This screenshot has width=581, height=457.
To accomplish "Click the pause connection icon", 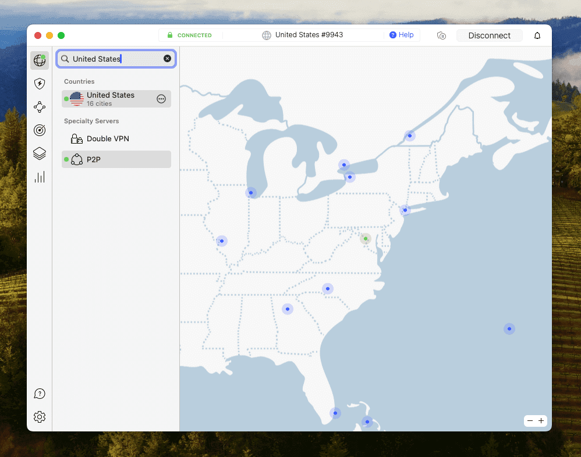I will 441,35.
